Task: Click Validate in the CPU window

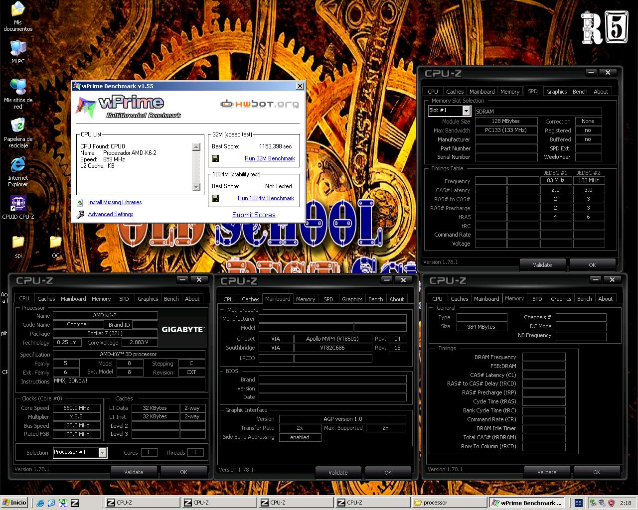Action: [x=134, y=472]
